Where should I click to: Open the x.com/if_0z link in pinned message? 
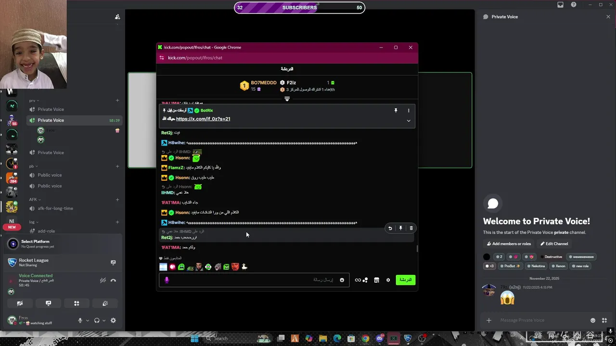[x=203, y=119]
